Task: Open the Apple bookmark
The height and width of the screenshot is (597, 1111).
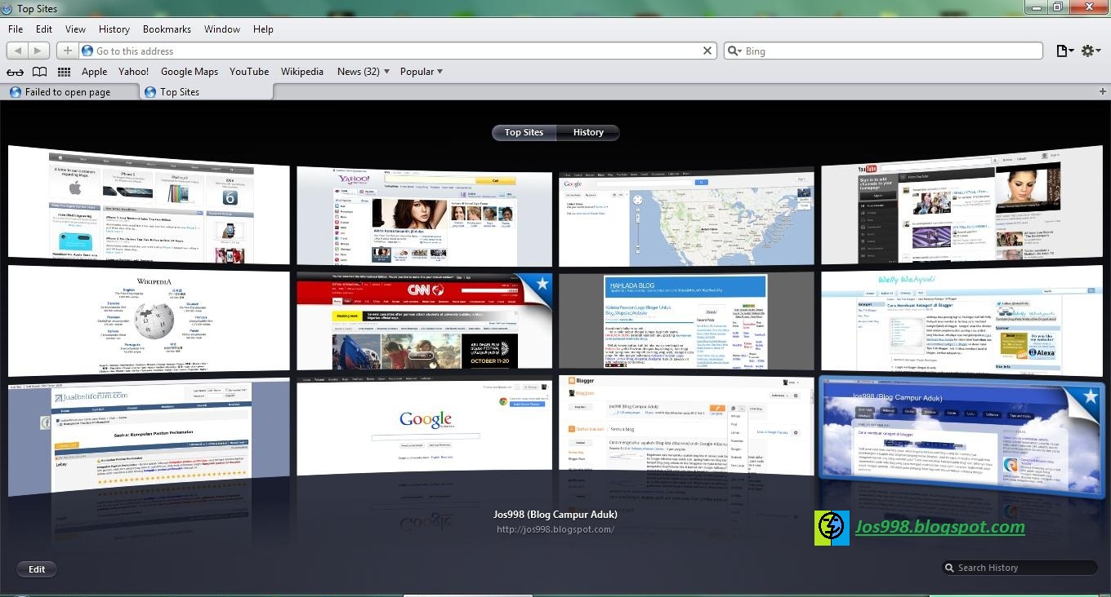Action: 95,72
